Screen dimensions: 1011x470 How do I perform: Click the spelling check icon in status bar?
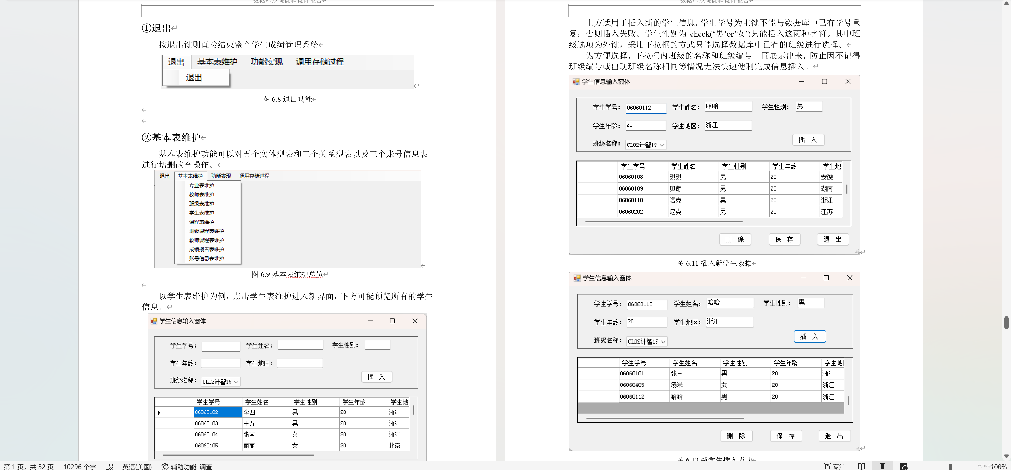(x=110, y=467)
